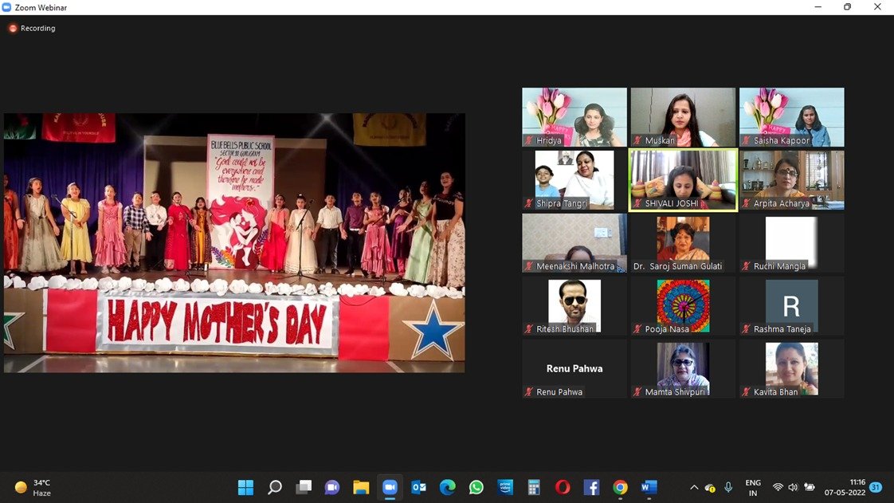The width and height of the screenshot is (894, 503).
Task: Click the microphone icon in the system tray
Action: (x=728, y=487)
